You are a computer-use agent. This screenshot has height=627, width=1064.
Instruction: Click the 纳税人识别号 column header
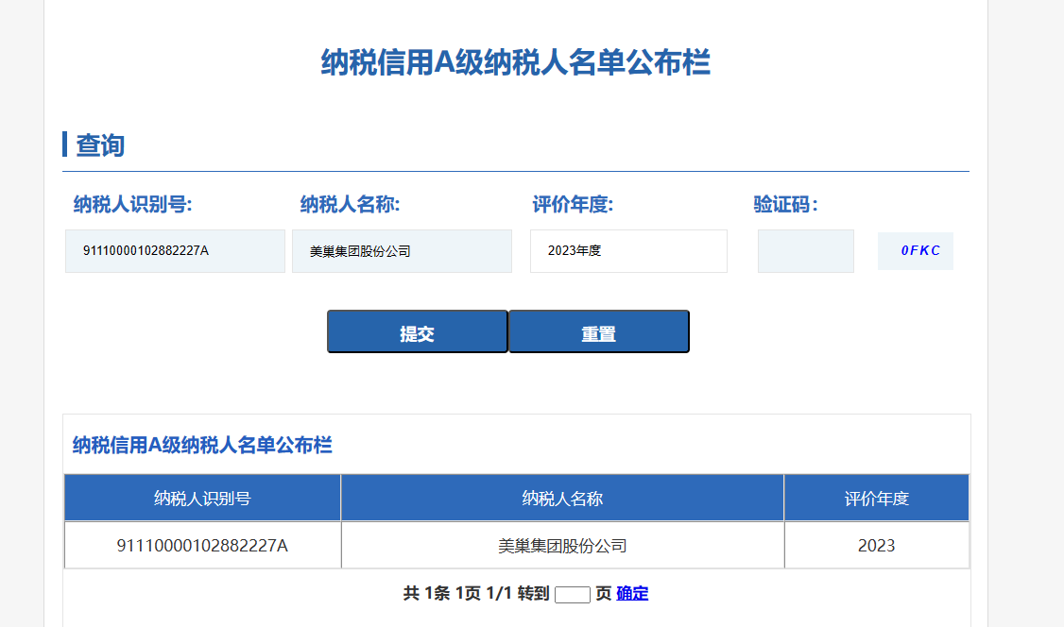[201, 496]
